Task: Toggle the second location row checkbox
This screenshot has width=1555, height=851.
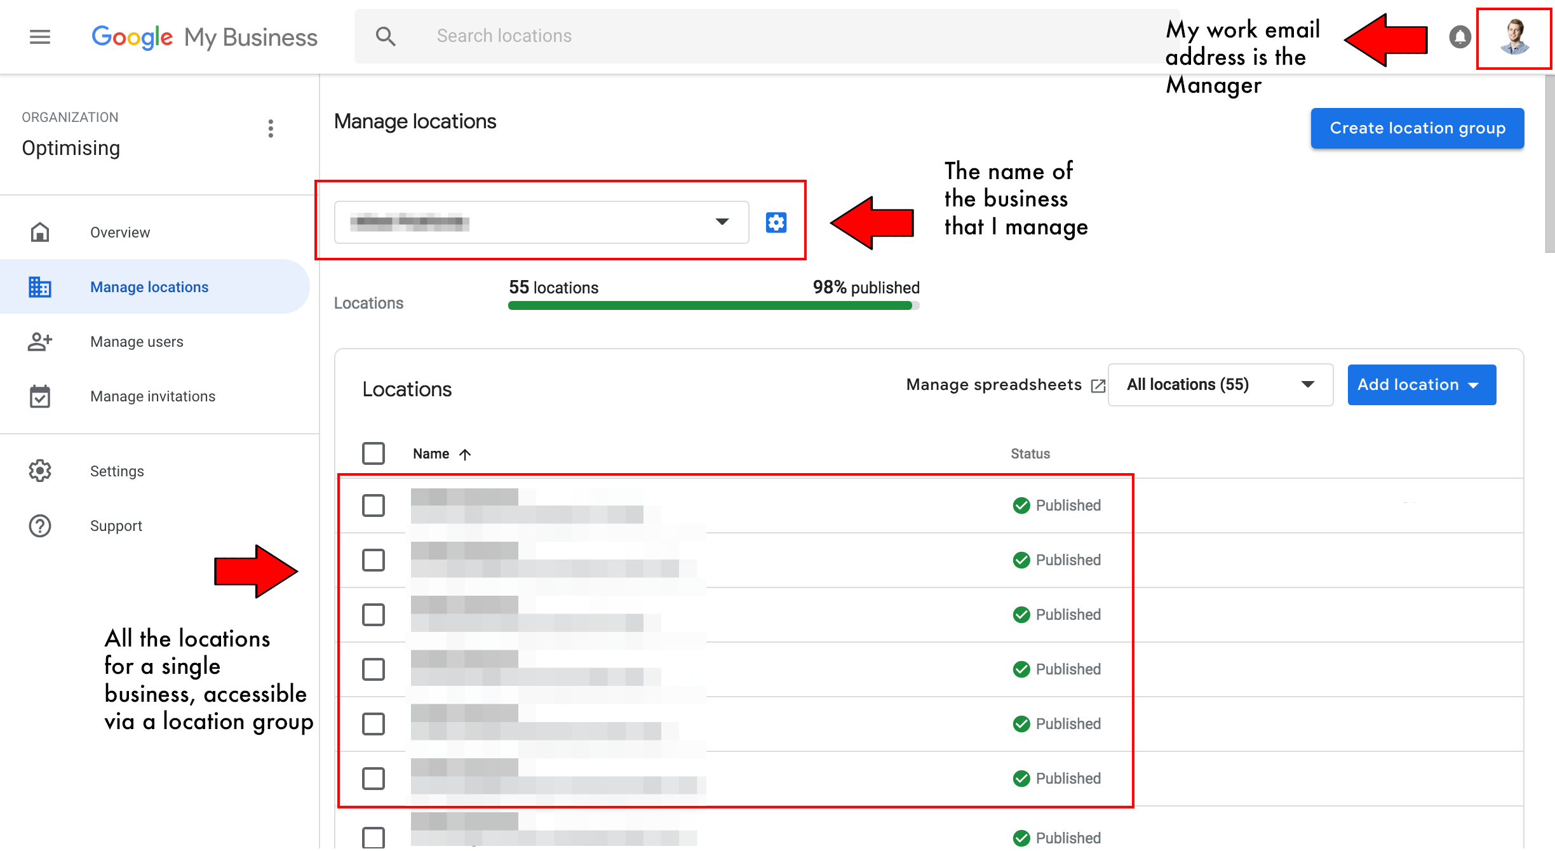Action: pyautogui.click(x=374, y=560)
